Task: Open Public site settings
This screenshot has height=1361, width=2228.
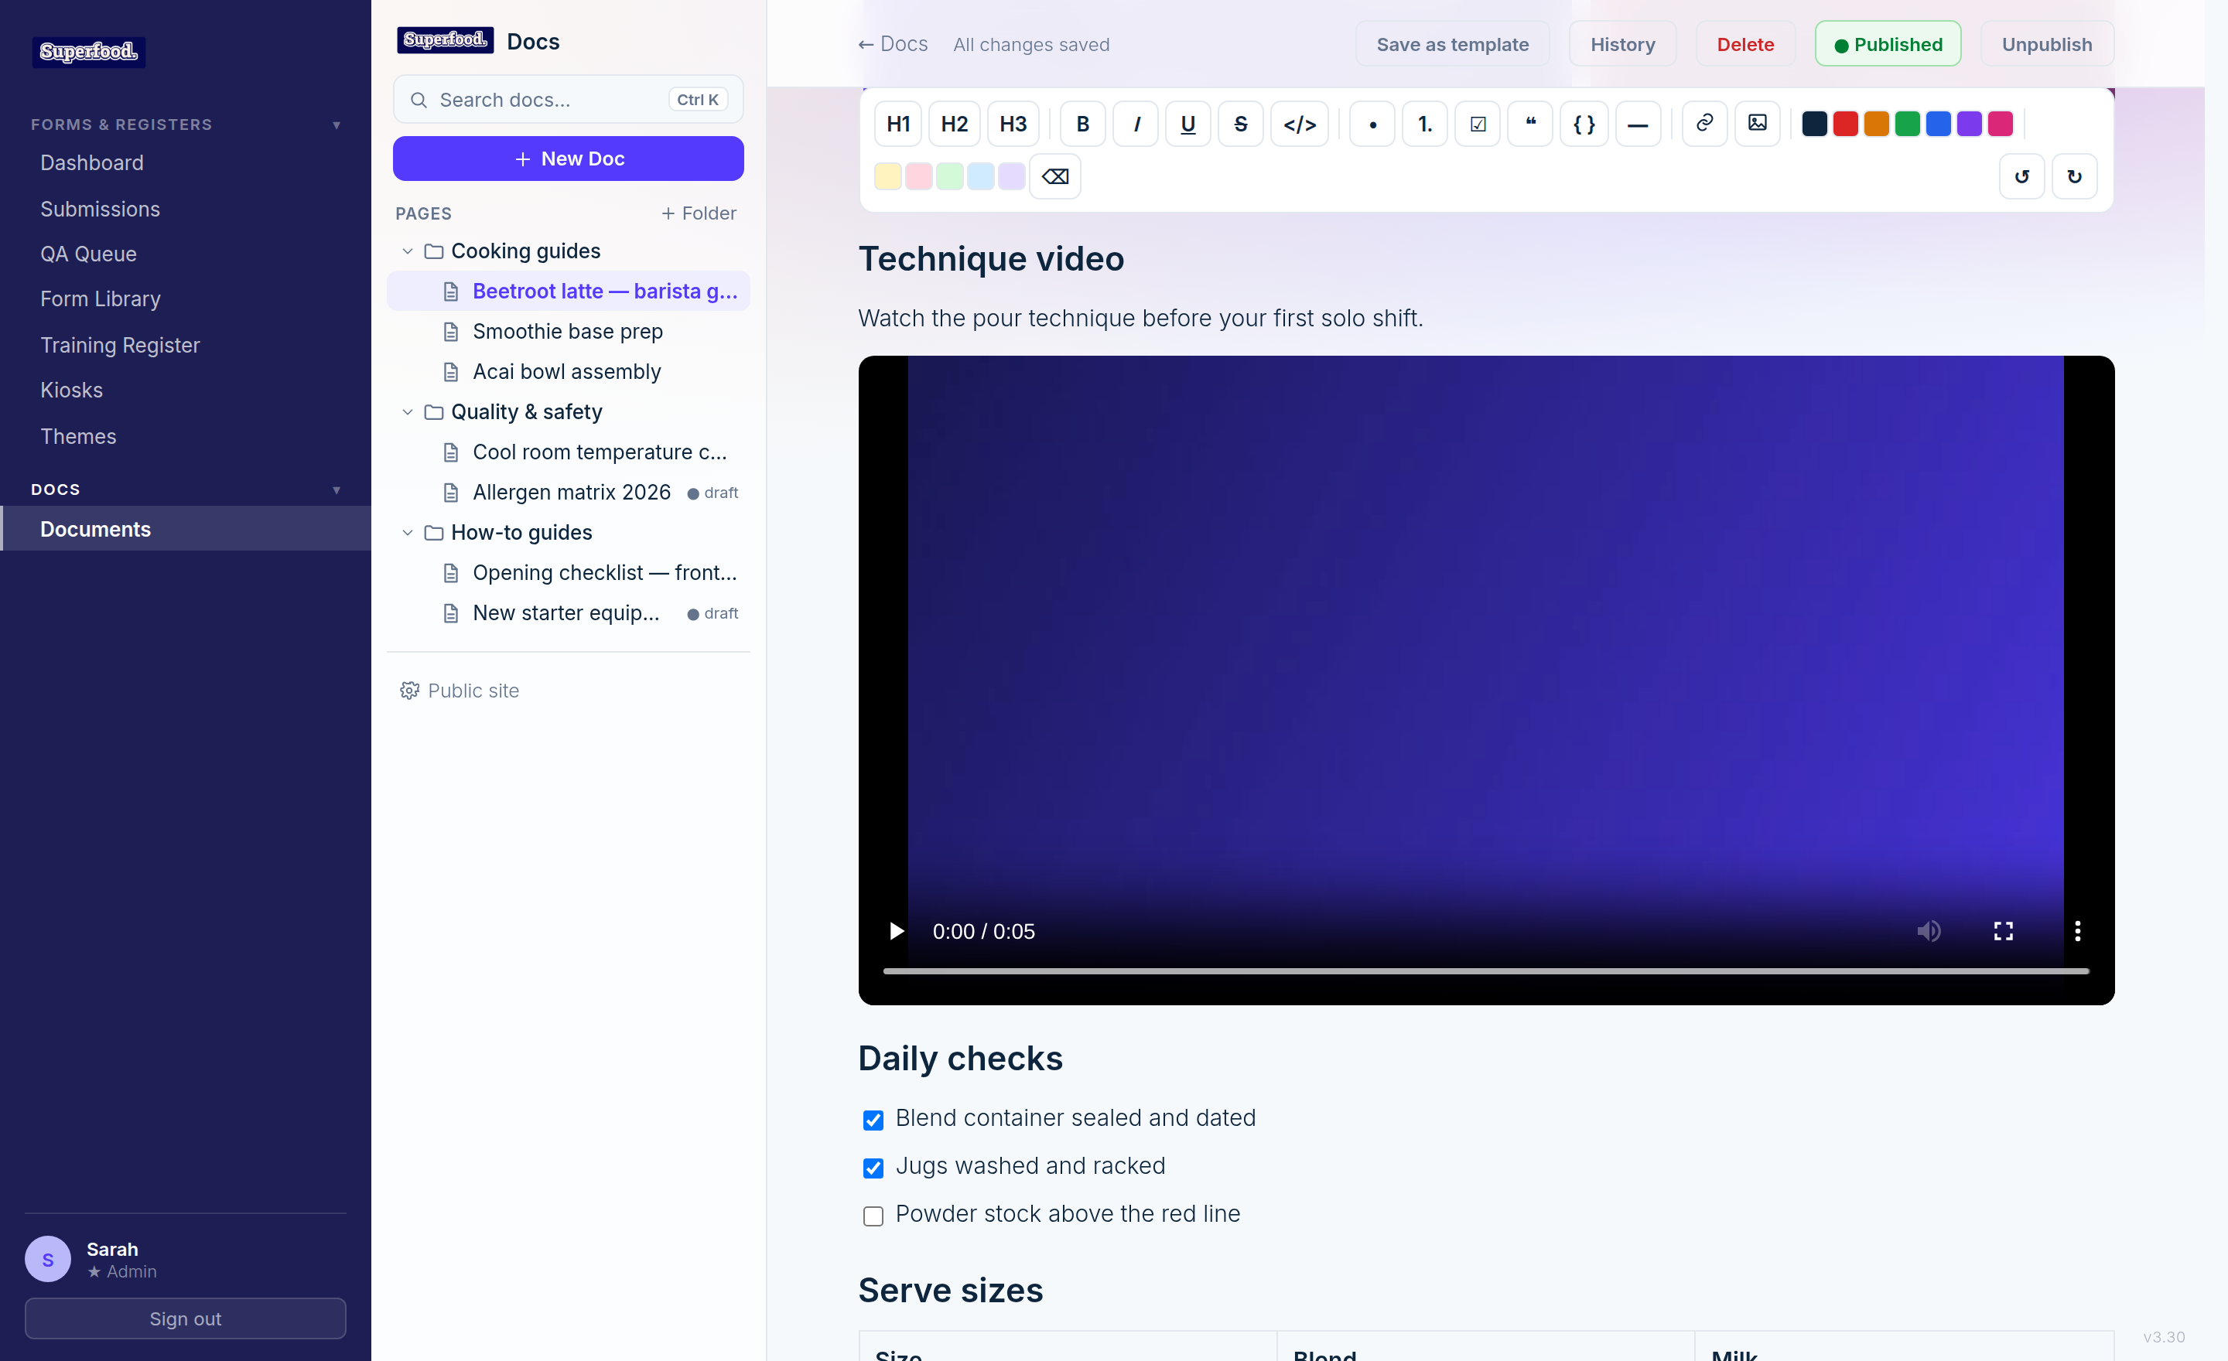Action: click(460, 691)
